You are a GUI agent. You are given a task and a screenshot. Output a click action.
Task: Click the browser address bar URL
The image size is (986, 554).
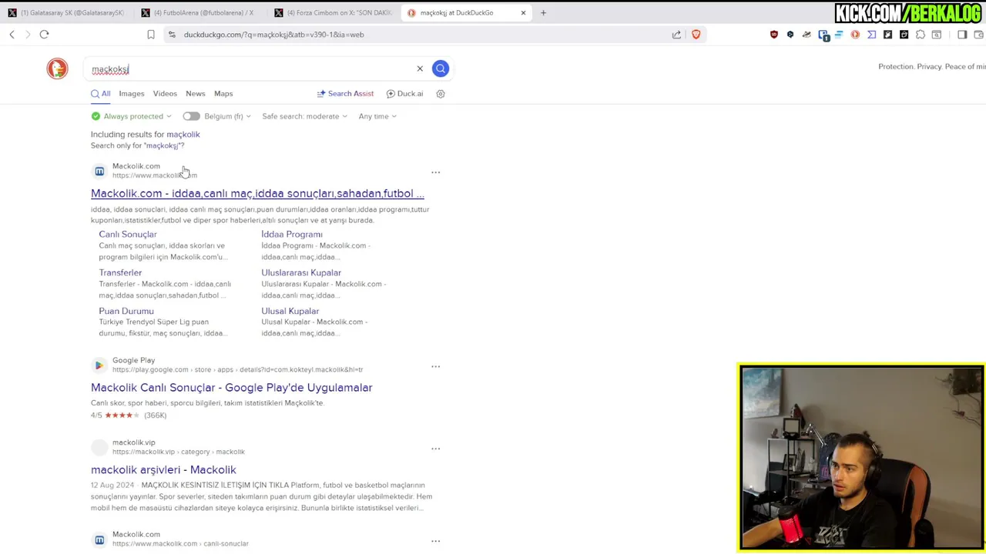click(x=273, y=35)
